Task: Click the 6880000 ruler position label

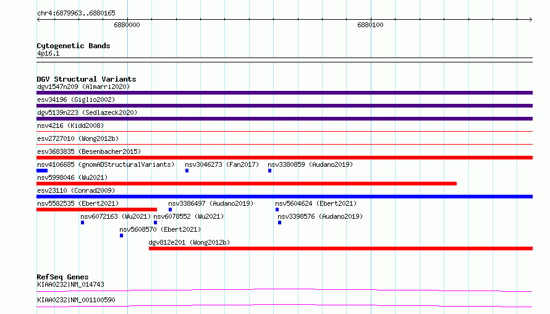Action: click(x=127, y=25)
